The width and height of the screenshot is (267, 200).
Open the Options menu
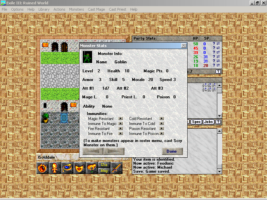point(17,9)
